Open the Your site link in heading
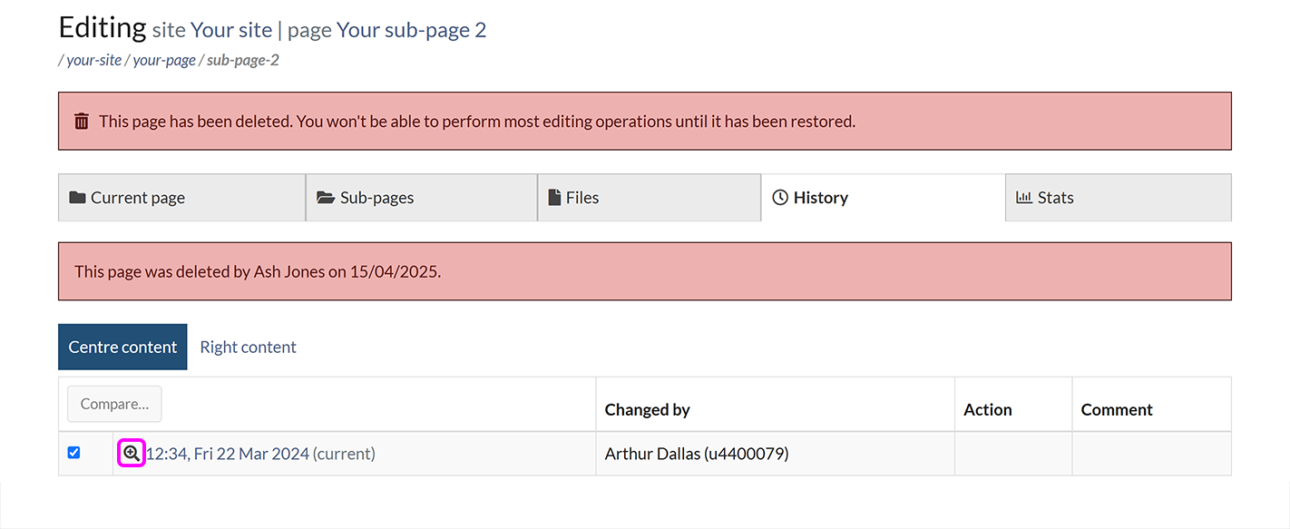The height and width of the screenshot is (529, 1290). pos(231,30)
